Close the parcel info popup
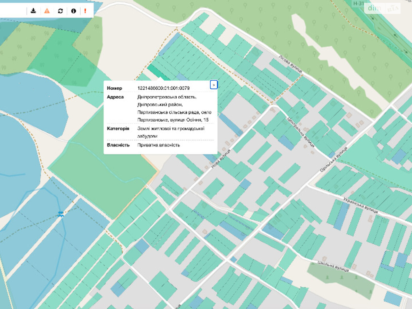This screenshot has width=412, height=309. point(214,85)
